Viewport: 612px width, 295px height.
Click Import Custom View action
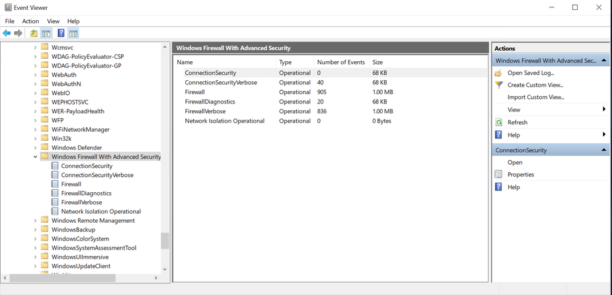[536, 97]
